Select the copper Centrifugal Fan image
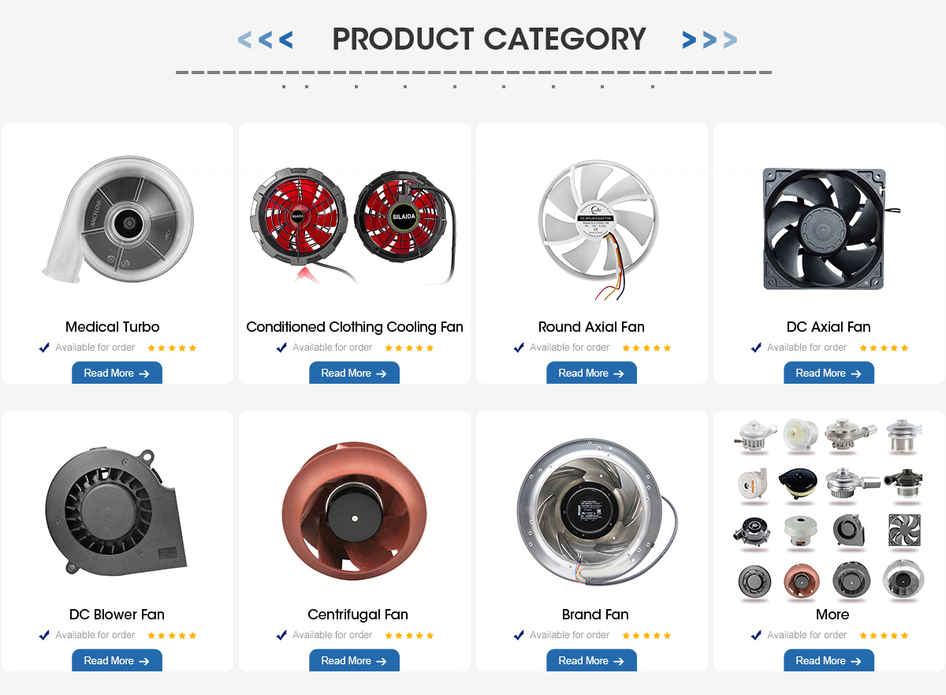946x695 pixels. click(354, 511)
